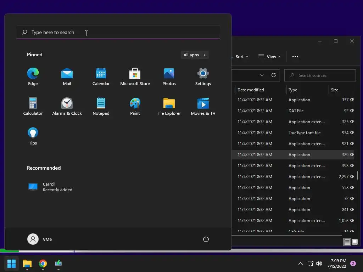The width and height of the screenshot is (363, 272).
Task: Select the 921 KB Application extension row
Action: tap(294, 144)
